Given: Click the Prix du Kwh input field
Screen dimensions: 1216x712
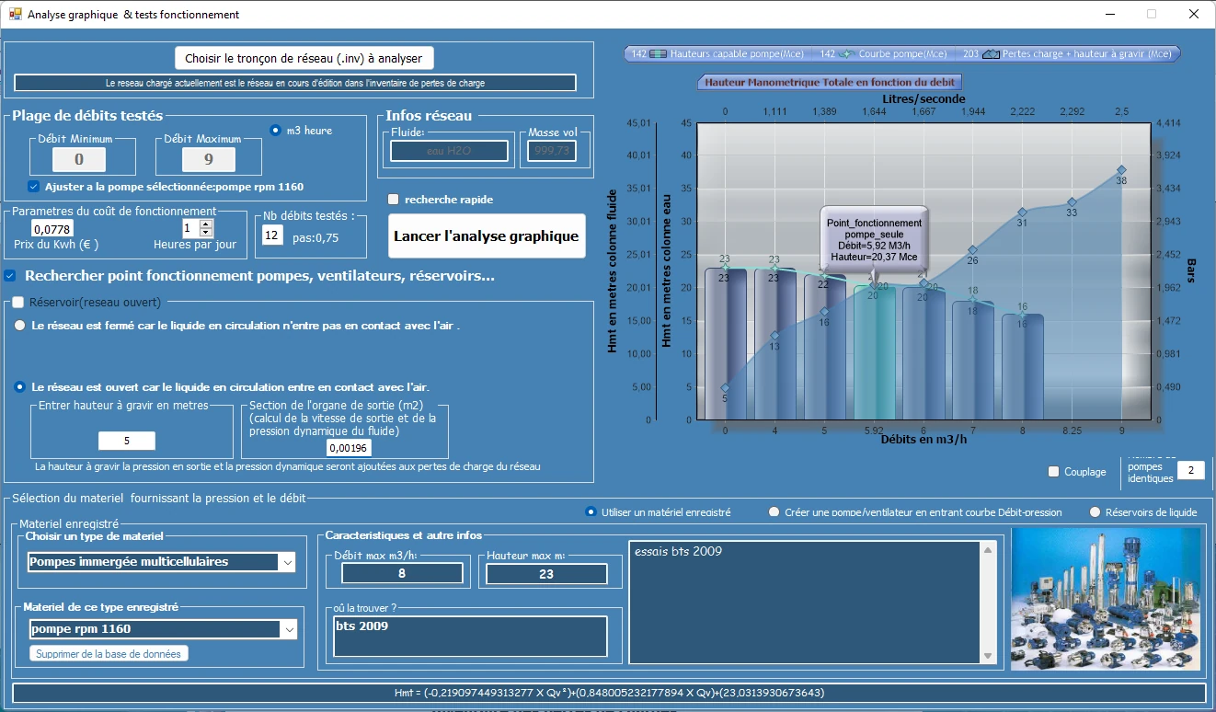Looking at the screenshot, I should (x=52, y=229).
